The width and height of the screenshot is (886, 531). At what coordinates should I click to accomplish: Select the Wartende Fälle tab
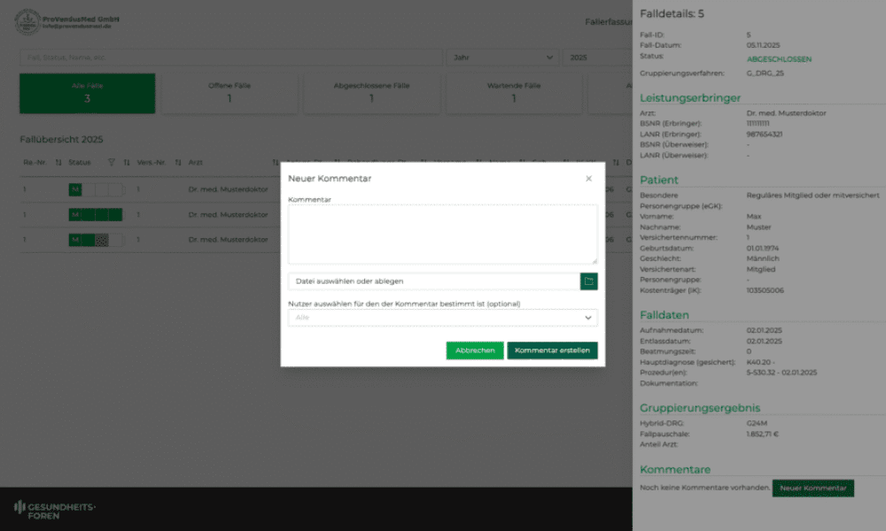coord(514,93)
